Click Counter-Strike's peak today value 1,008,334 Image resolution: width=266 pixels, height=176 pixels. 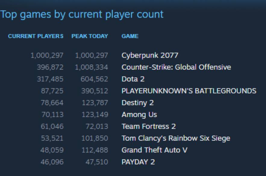(x=92, y=67)
